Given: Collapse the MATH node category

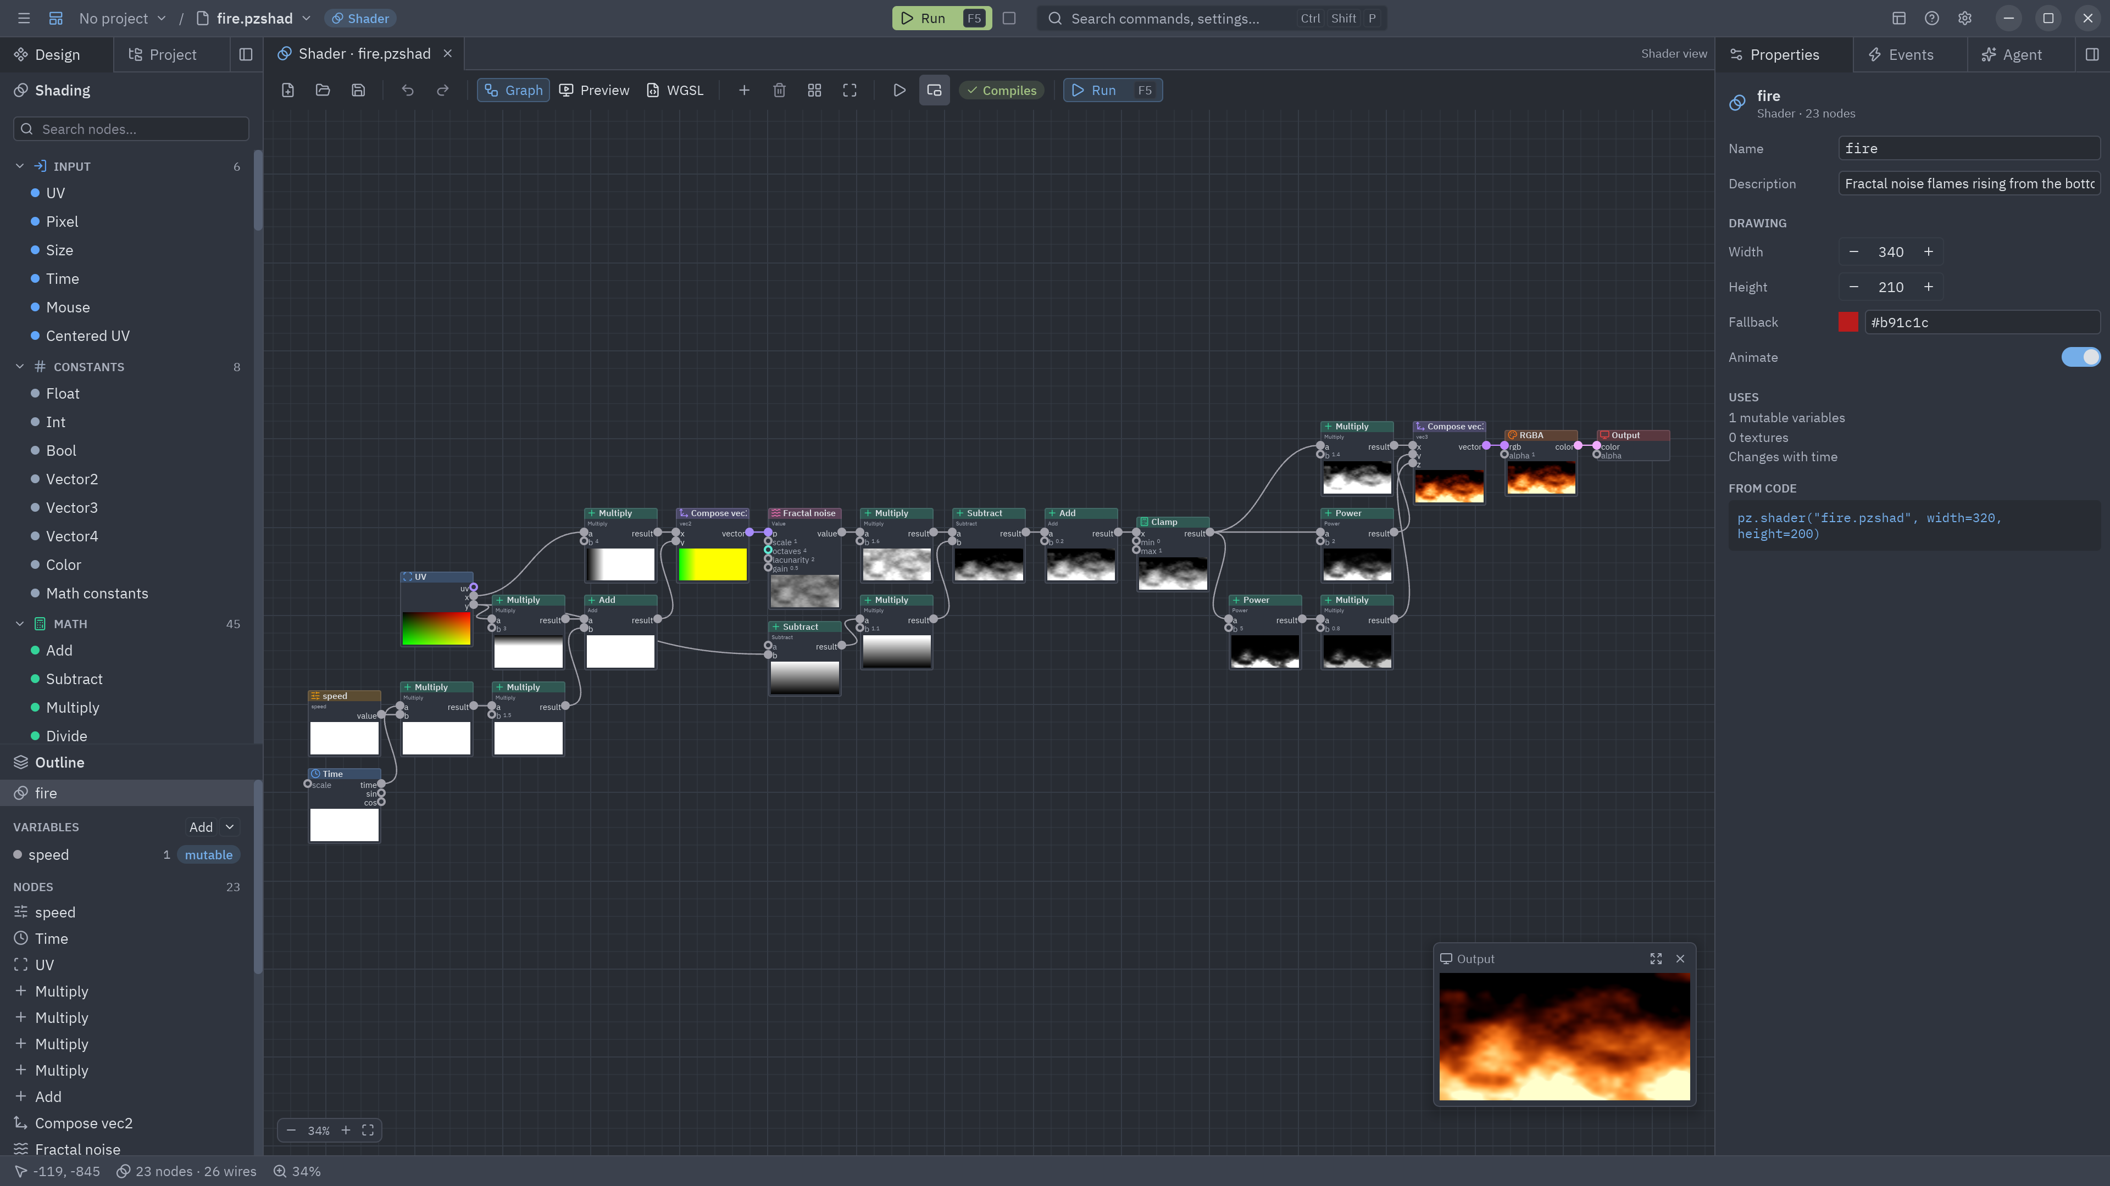Looking at the screenshot, I should (x=20, y=624).
